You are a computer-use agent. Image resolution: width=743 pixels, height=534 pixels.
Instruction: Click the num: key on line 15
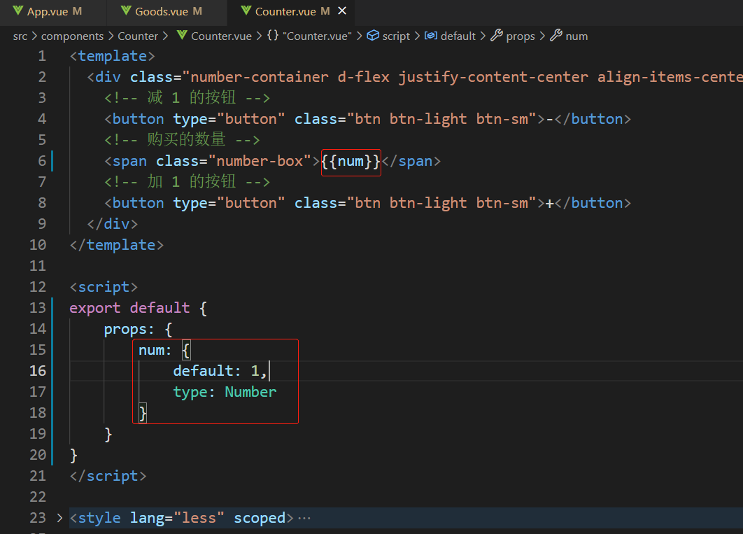point(155,351)
